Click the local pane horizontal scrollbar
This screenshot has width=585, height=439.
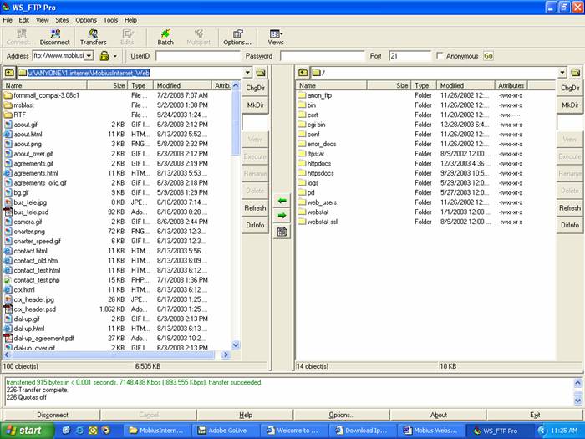[x=115, y=355]
